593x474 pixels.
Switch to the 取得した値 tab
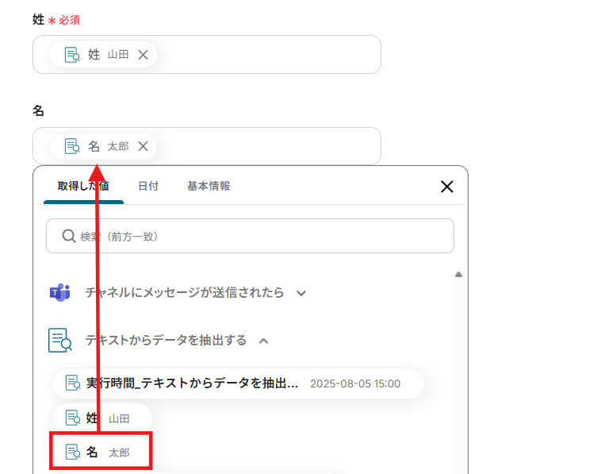point(83,186)
